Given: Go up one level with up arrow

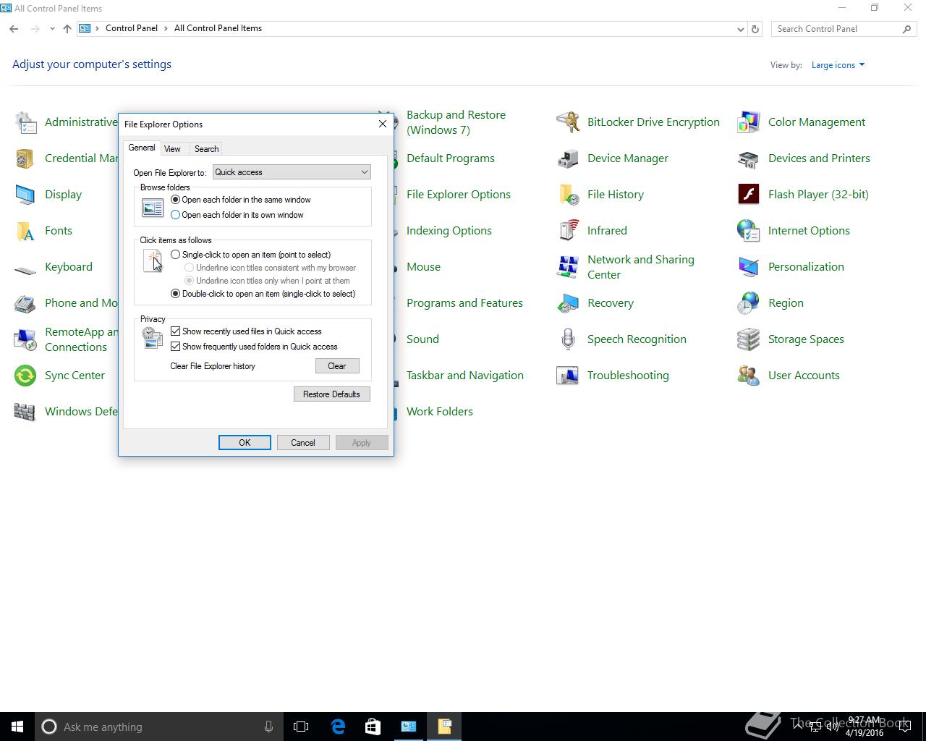Looking at the screenshot, I should (67, 29).
